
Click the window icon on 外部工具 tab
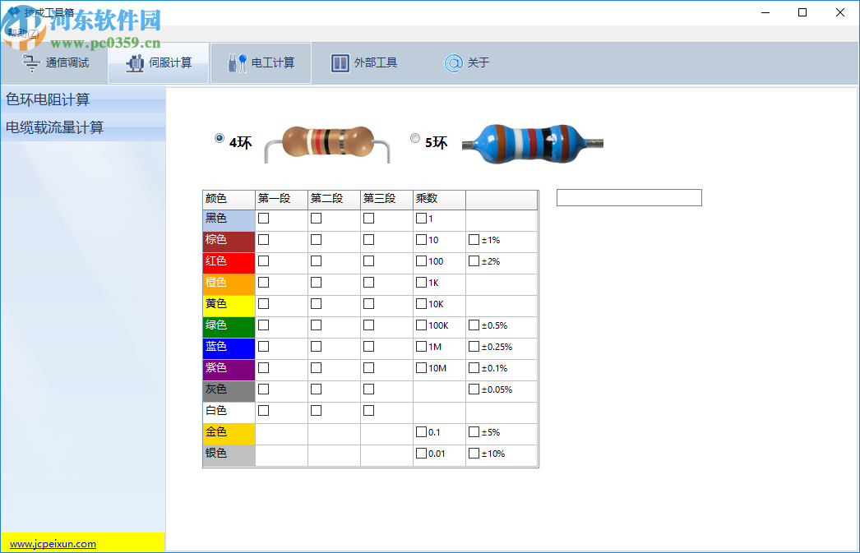click(x=340, y=63)
